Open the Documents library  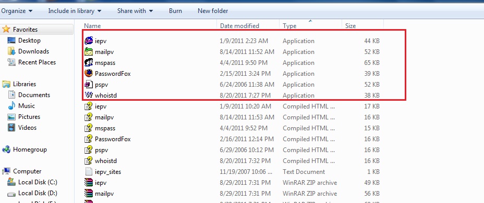(x=34, y=95)
